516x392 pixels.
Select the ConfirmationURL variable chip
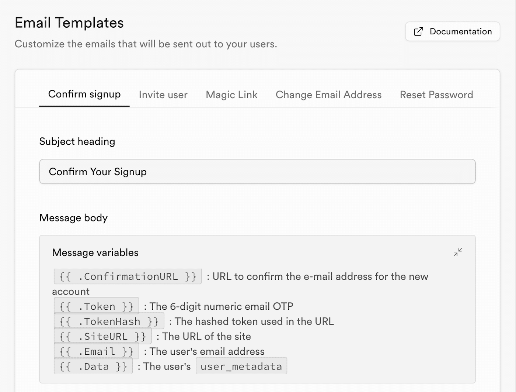127,276
